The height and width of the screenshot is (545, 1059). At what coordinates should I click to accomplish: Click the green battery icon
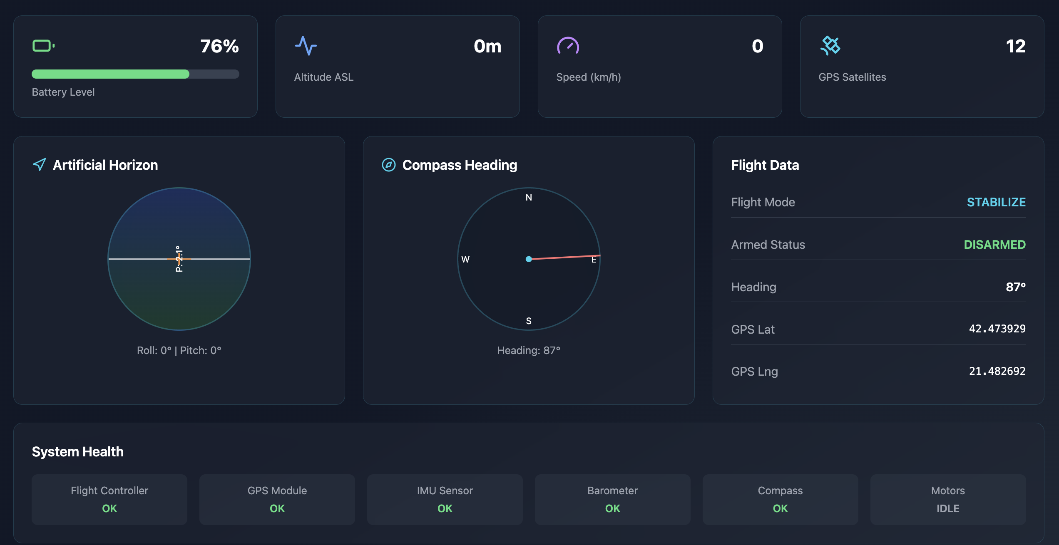(x=44, y=46)
